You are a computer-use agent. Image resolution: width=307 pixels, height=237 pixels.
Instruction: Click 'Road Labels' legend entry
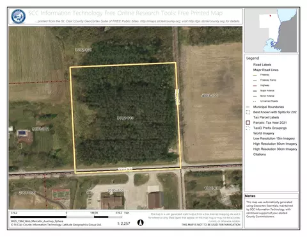coord(262,65)
